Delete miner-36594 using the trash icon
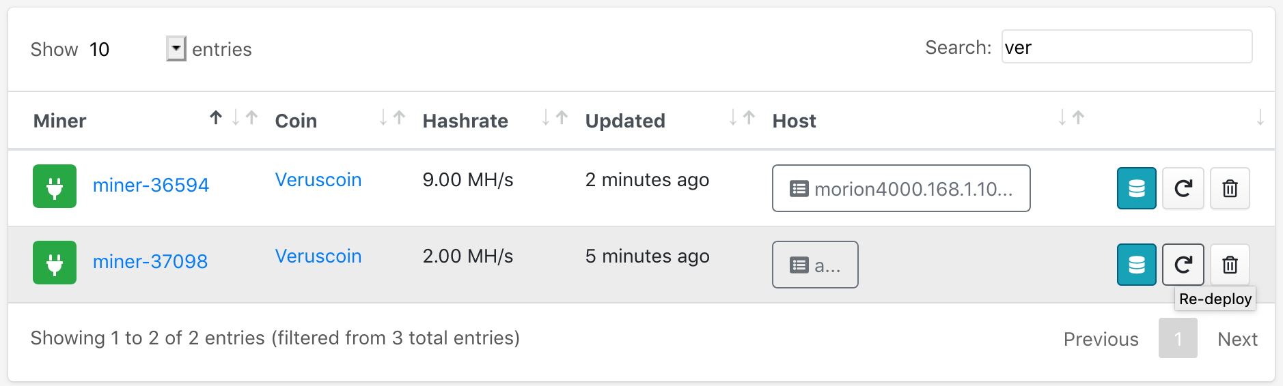 1230,188
